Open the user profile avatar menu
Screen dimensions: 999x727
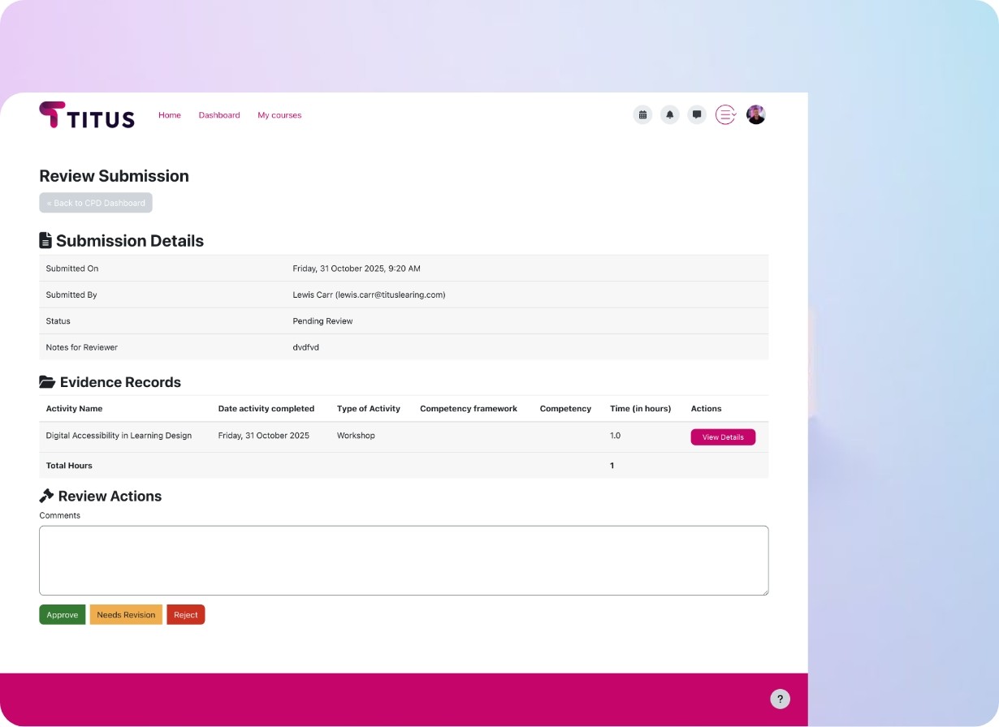coord(755,115)
